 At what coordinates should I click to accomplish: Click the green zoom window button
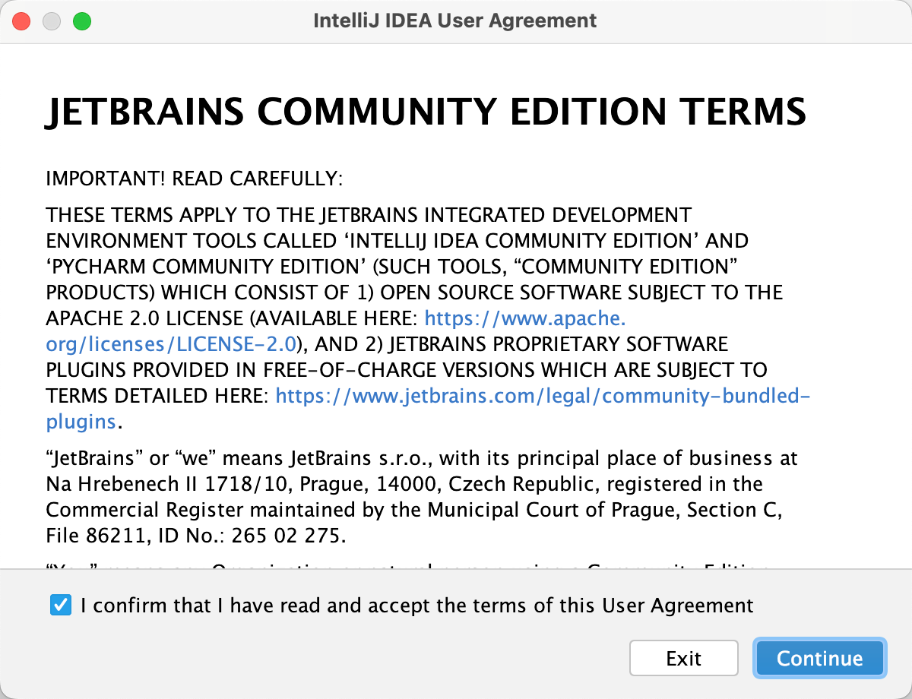click(82, 21)
